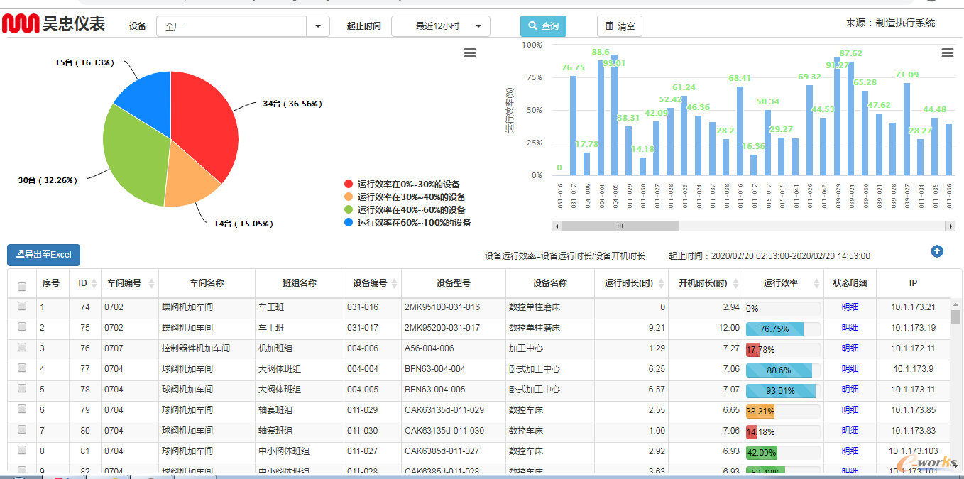This screenshot has height=479, width=964.
Task: Open the bar chart hamburger menu
Action: [x=948, y=53]
